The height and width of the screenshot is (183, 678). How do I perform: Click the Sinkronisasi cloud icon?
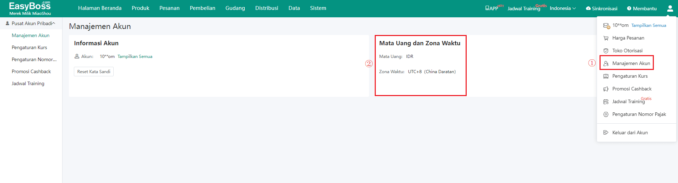click(588, 8)
